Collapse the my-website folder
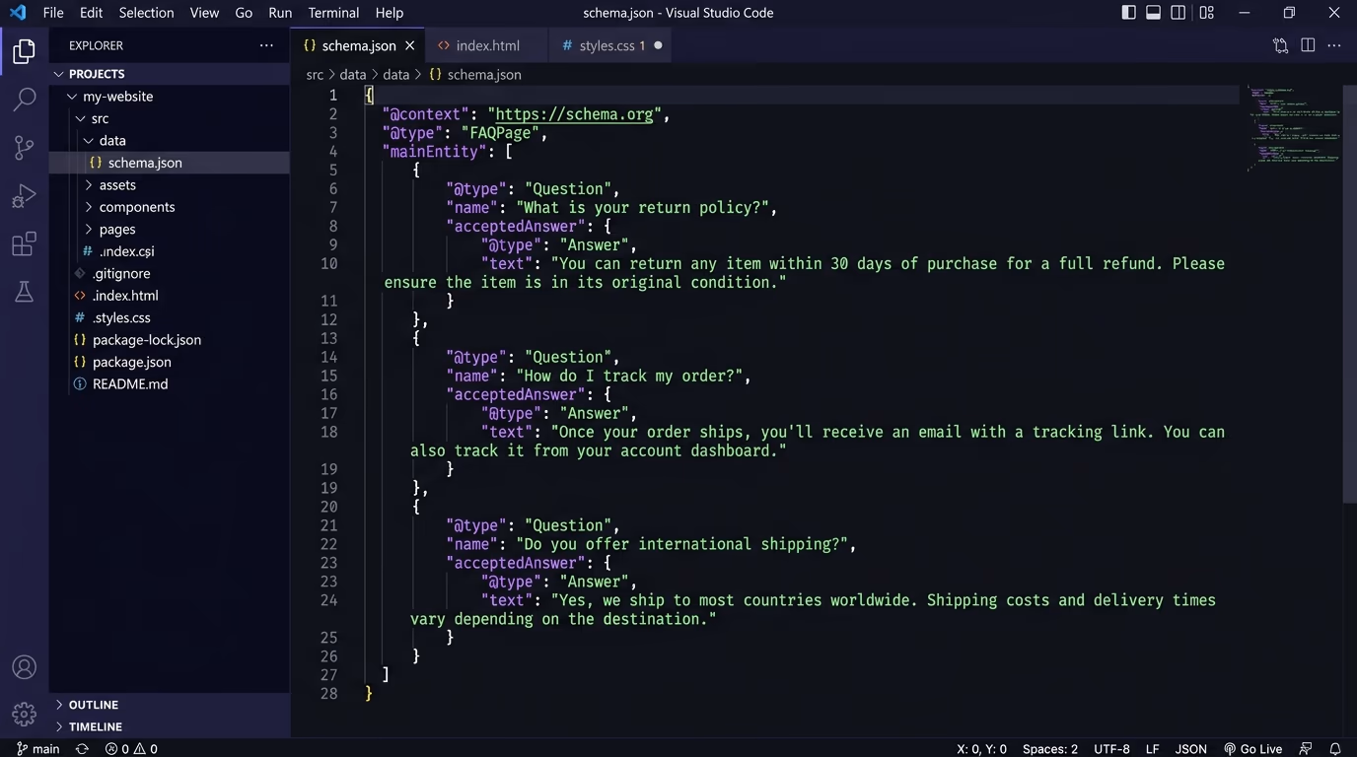The width and height of the screenshot is (1357, 757). click(x=170, y=97)
